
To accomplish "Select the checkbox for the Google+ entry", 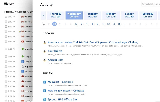I will [6, 57].
